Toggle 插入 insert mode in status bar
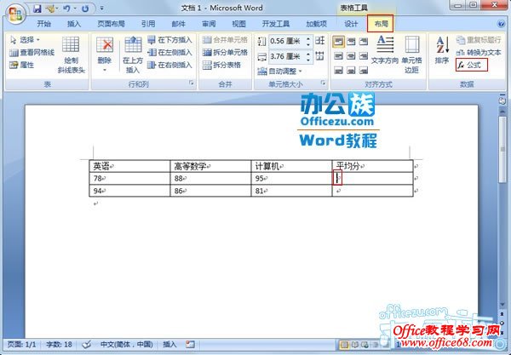Screen dimensions: 511x355 [x=169, y=344]
